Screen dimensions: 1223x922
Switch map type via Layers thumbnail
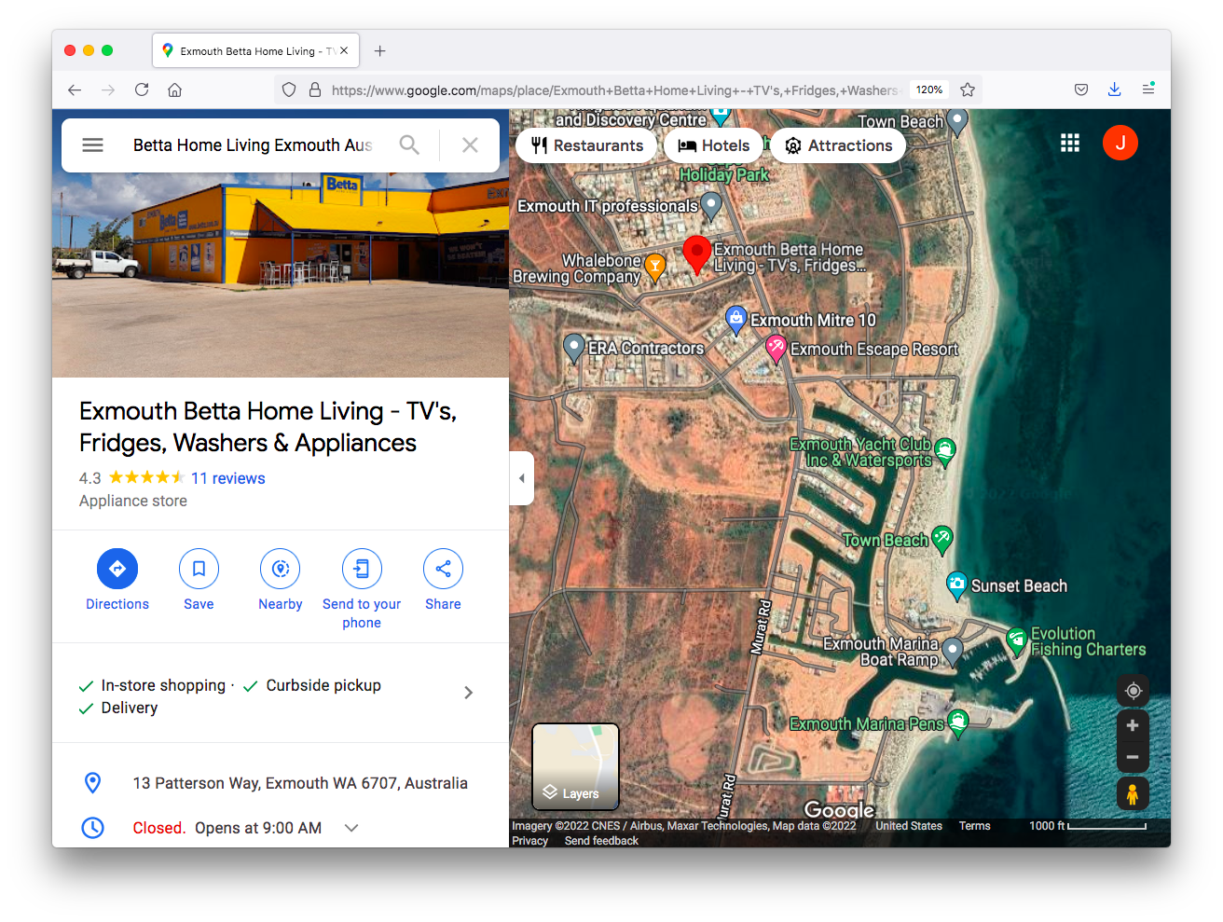pyautogui.click(x=575, y=766)
